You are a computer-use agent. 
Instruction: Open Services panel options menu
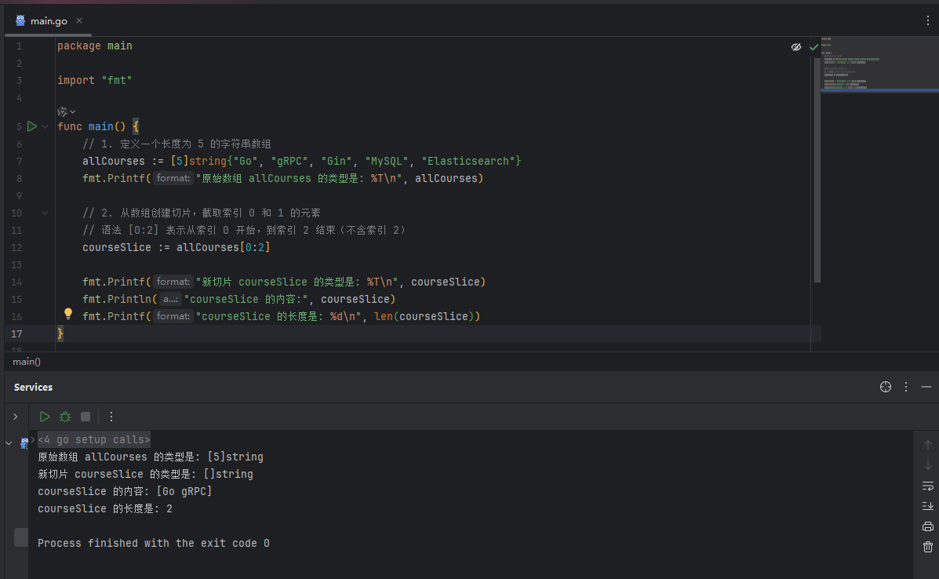906,387
